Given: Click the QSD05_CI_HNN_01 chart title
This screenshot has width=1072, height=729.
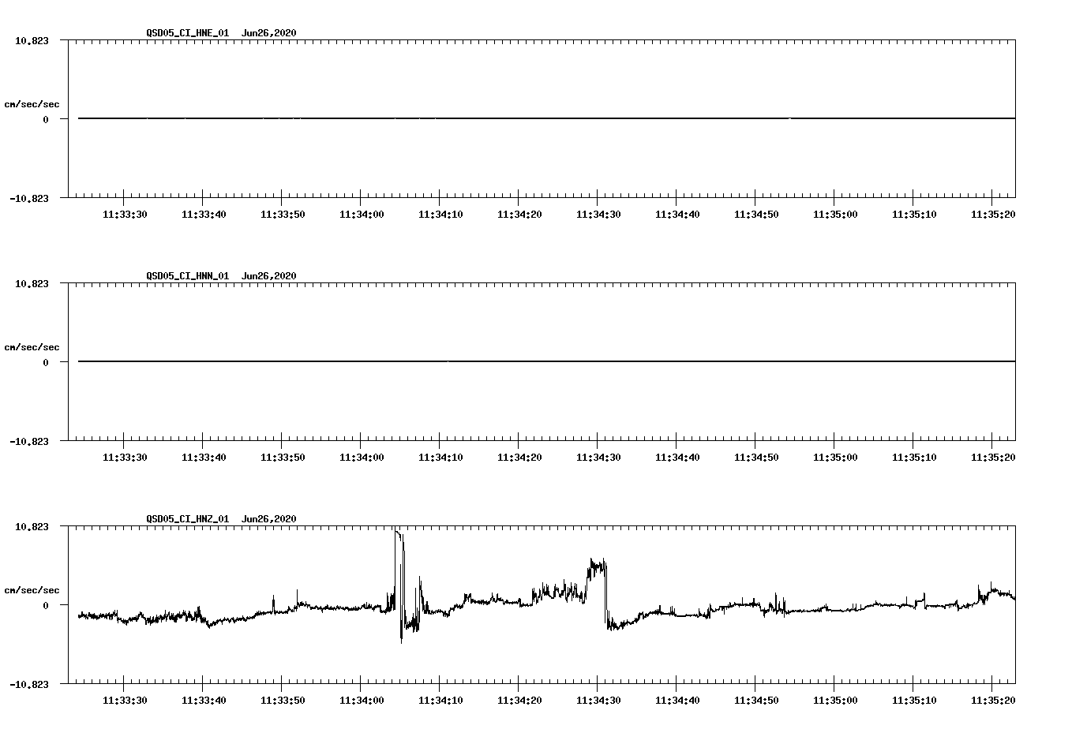Looking at the screenshot, I should 188,276.
